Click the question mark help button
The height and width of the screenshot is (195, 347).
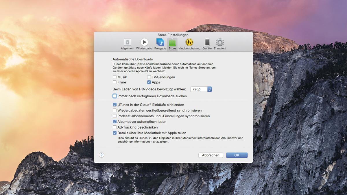click(101, 155)
